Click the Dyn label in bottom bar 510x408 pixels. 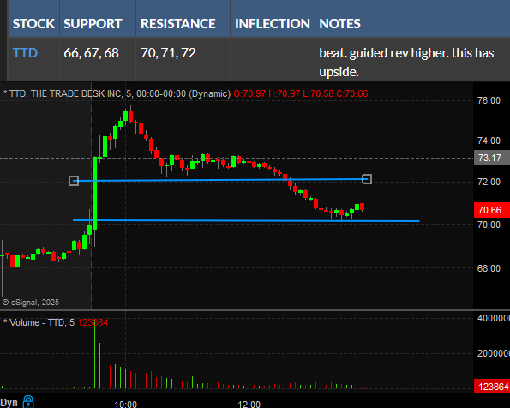9,403
